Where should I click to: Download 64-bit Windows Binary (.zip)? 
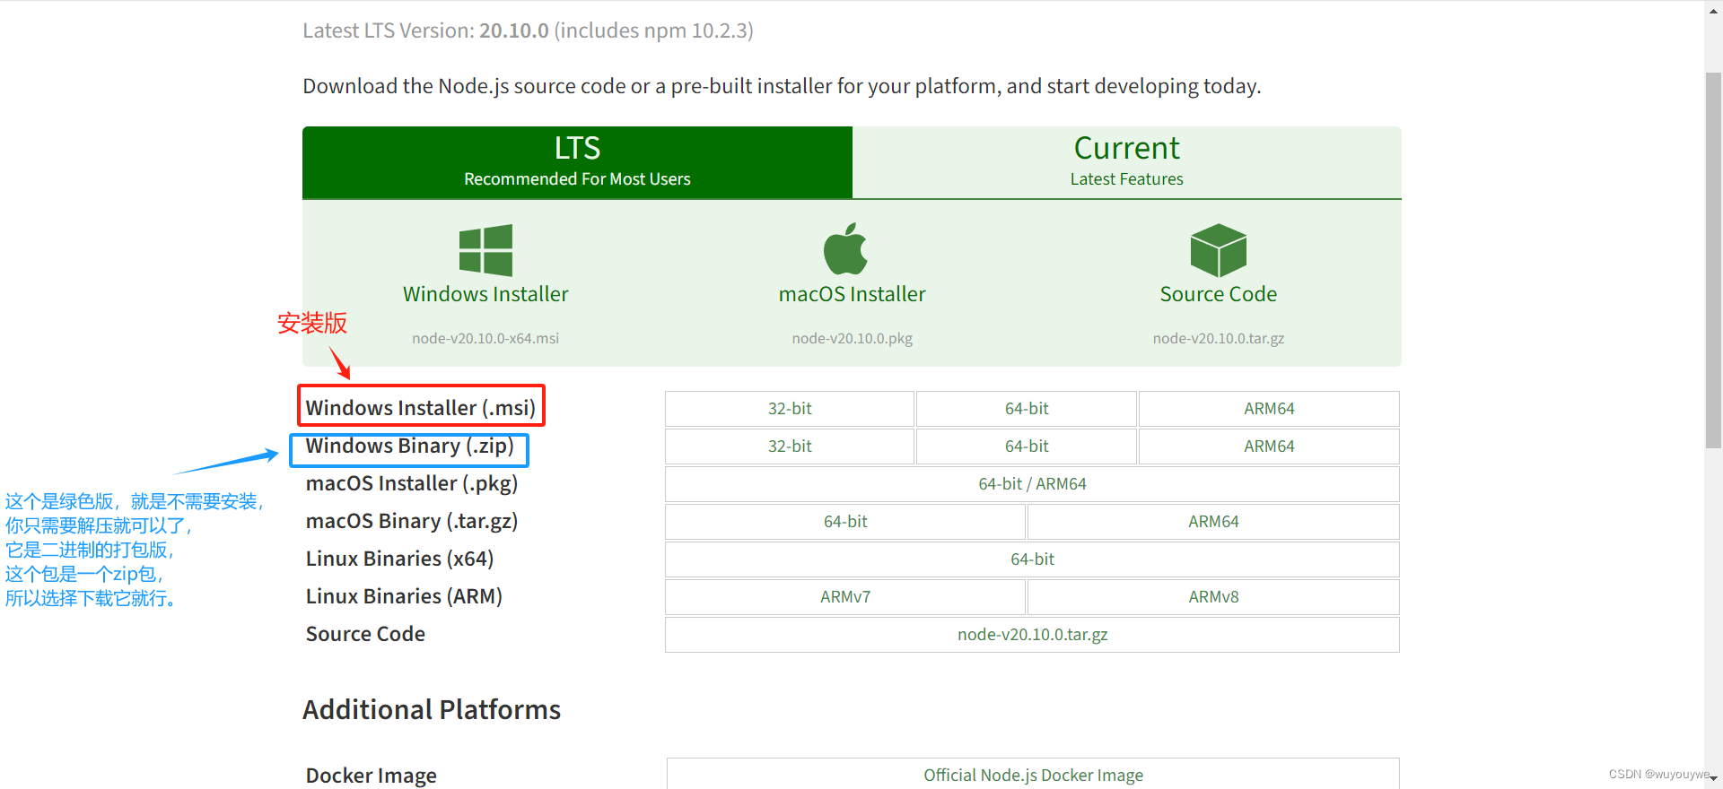point(1027,447)
